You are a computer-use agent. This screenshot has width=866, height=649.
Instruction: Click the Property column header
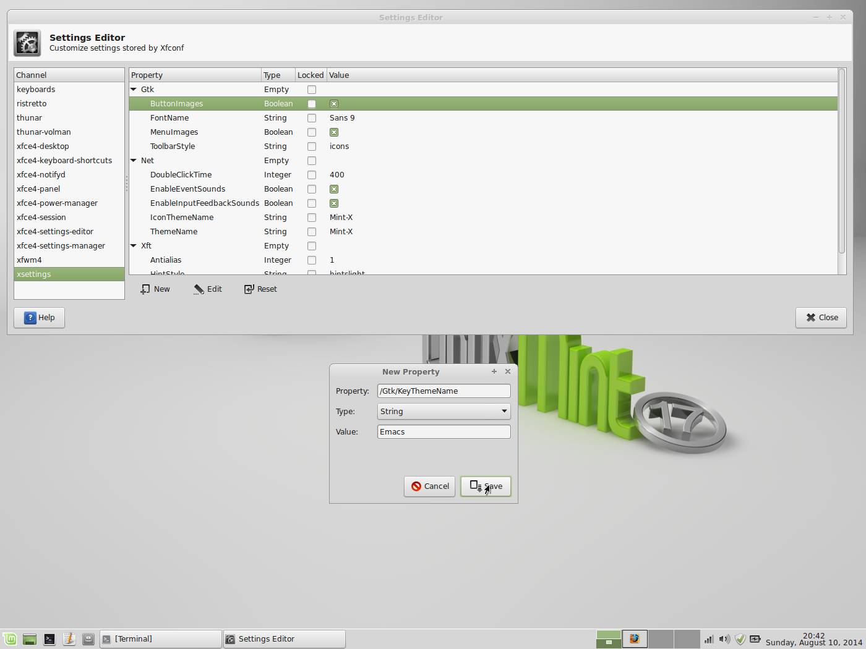(195, 75)
